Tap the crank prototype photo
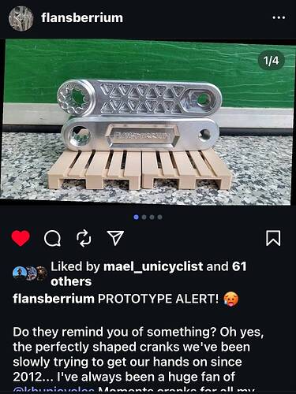Screen dimensions: 296x394 pyautogui.click(x=148, y=122)
